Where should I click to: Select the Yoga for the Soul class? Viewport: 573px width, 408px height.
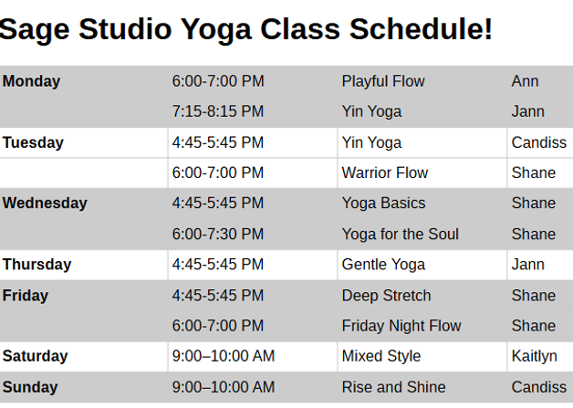tap(400, 234)
